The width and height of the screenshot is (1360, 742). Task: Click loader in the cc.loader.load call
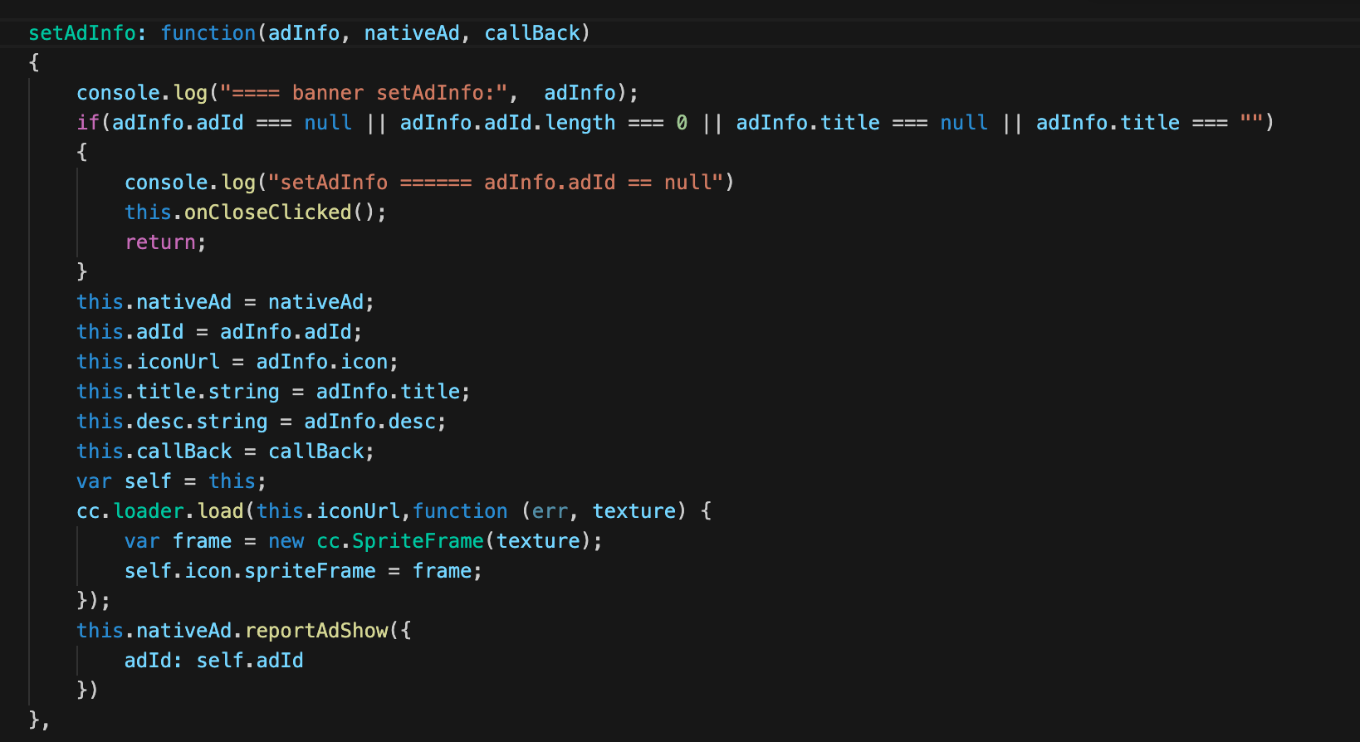tap(149, 511)
